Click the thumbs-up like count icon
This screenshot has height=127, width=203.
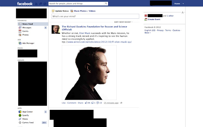pos(86,103)
